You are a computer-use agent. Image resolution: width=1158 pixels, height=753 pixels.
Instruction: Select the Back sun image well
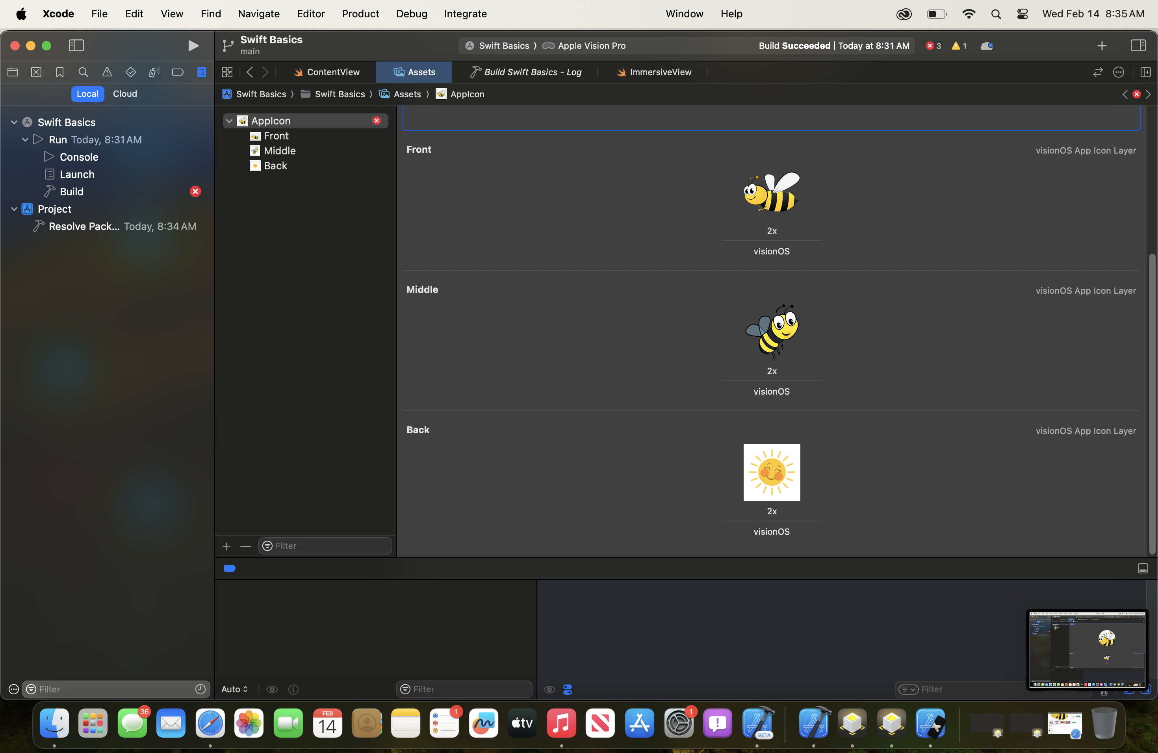[x=771, y=472]
